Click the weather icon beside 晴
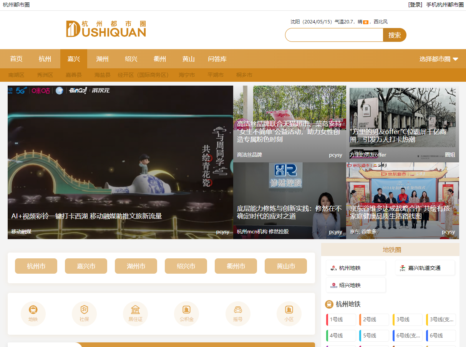The height and width of the screenshot is (347, 466). [x=366, y=22]
